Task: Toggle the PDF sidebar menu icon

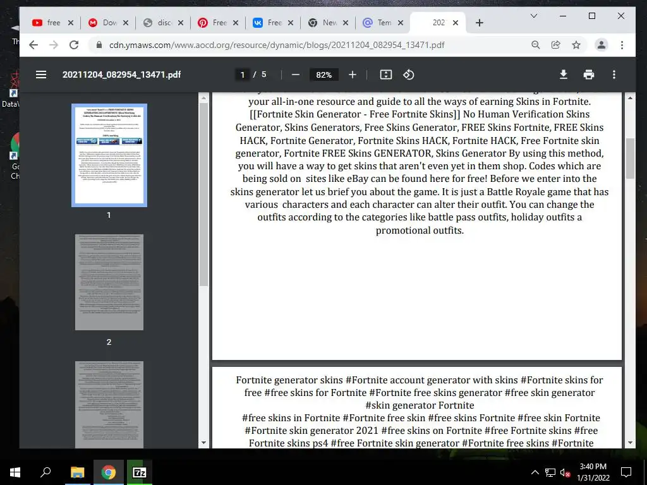Action: click(x=41, y=75)
